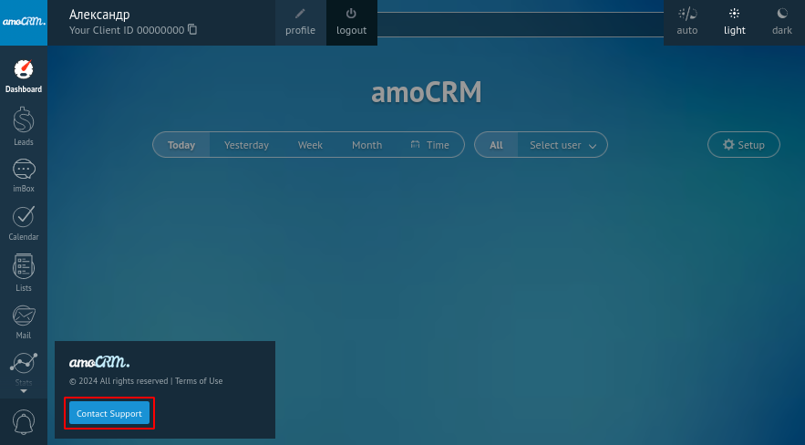Viewport: 805px width, 445px height.
Task: Switch theme to auto mode
Action: pyautogui.click(x=686, y=23)
